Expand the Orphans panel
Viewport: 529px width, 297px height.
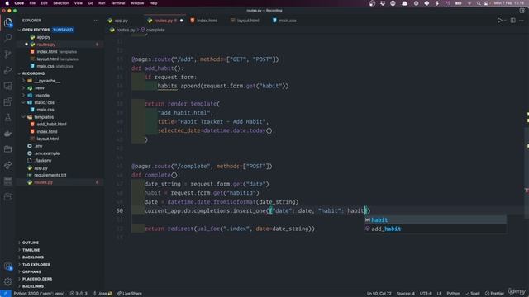coord(31,271)
